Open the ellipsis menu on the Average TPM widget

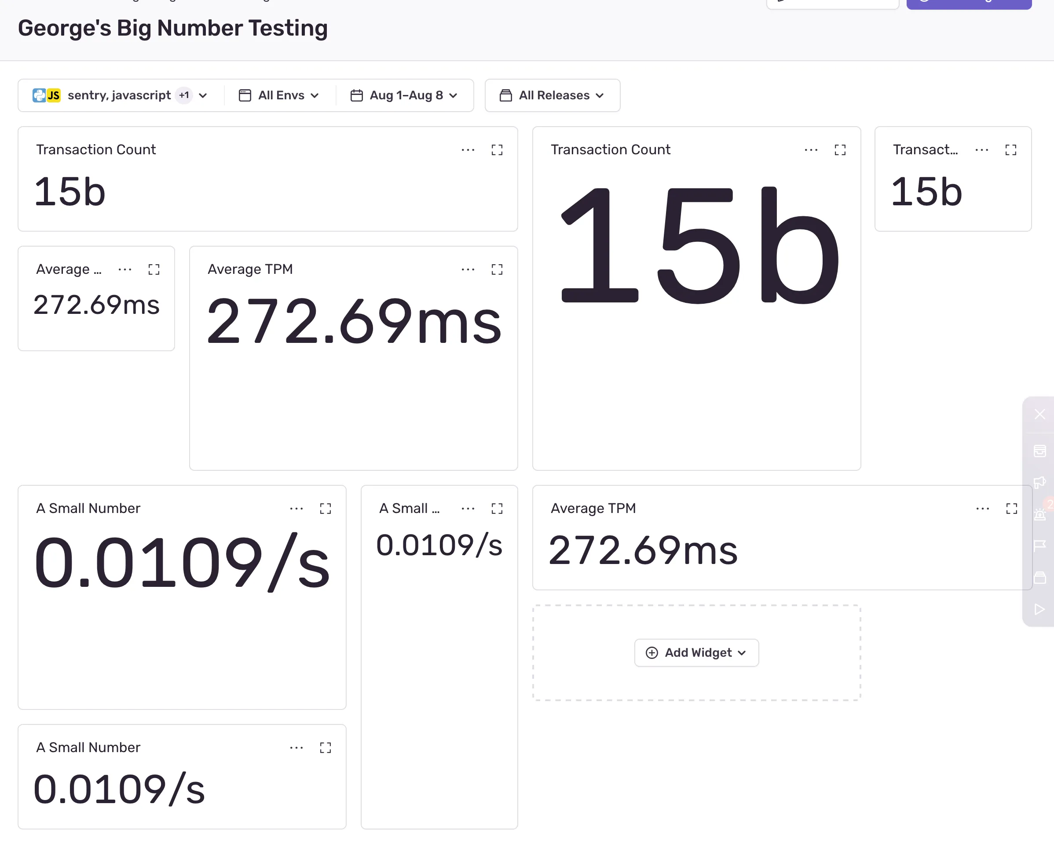click(x=468, y=269)
